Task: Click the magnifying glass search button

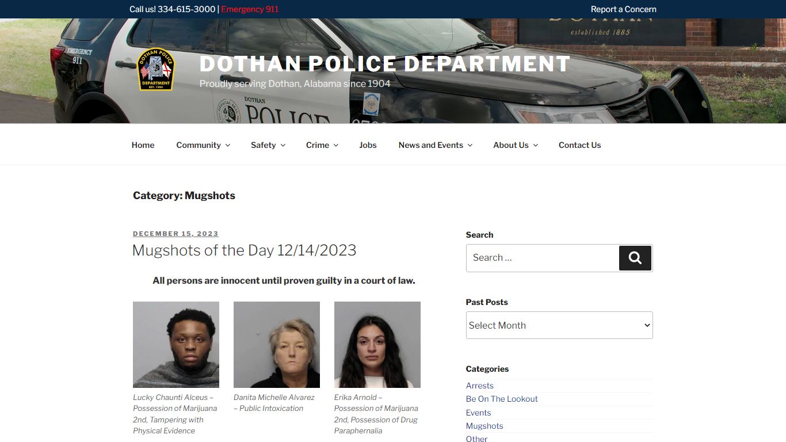Action: pos(635,258)
